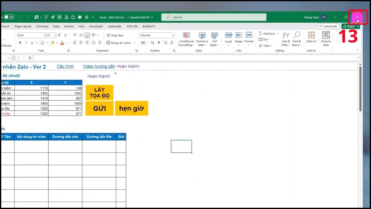The width and height of the screenshot is (371, 209).
Task: Toggle Align Left horizontal alignment
Action: tap(75, 43)
